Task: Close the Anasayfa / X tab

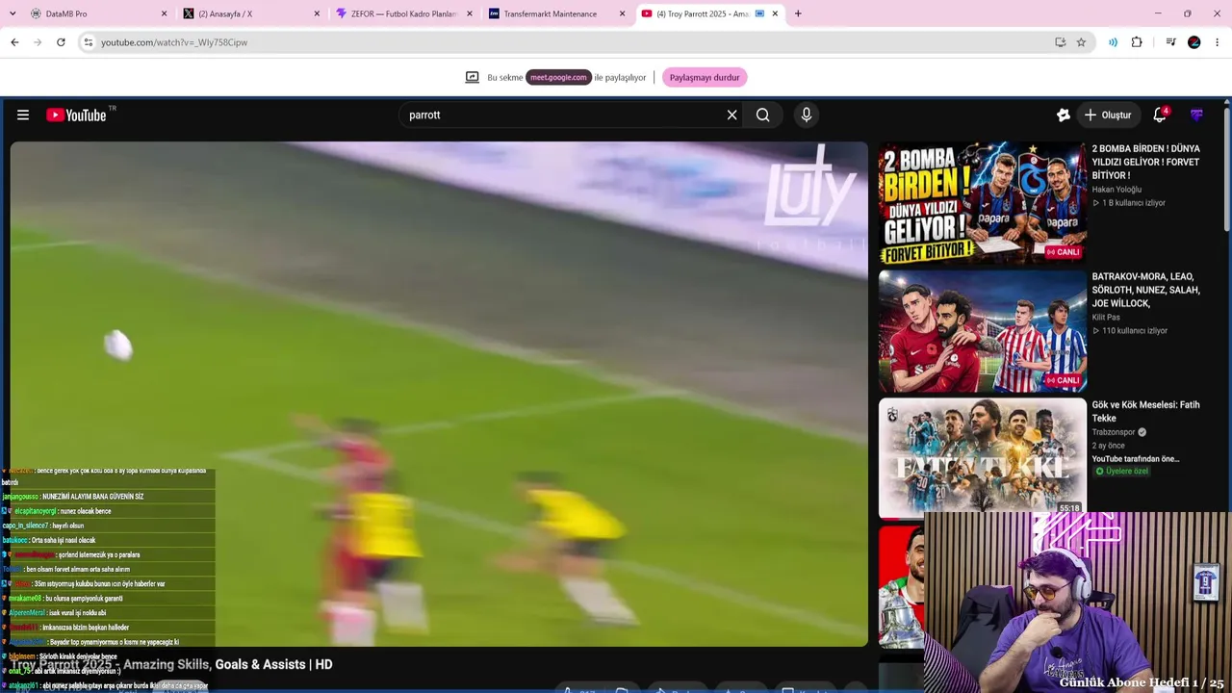Action: coord(317,13)
